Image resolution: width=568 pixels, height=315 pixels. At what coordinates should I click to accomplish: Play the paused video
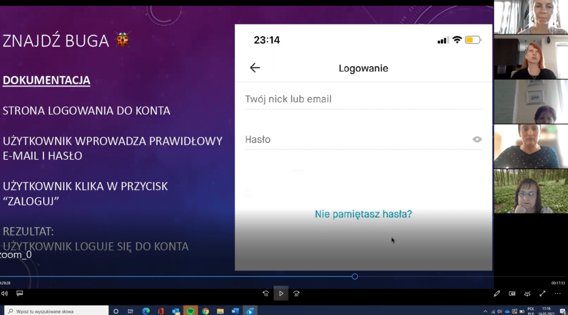281,293
